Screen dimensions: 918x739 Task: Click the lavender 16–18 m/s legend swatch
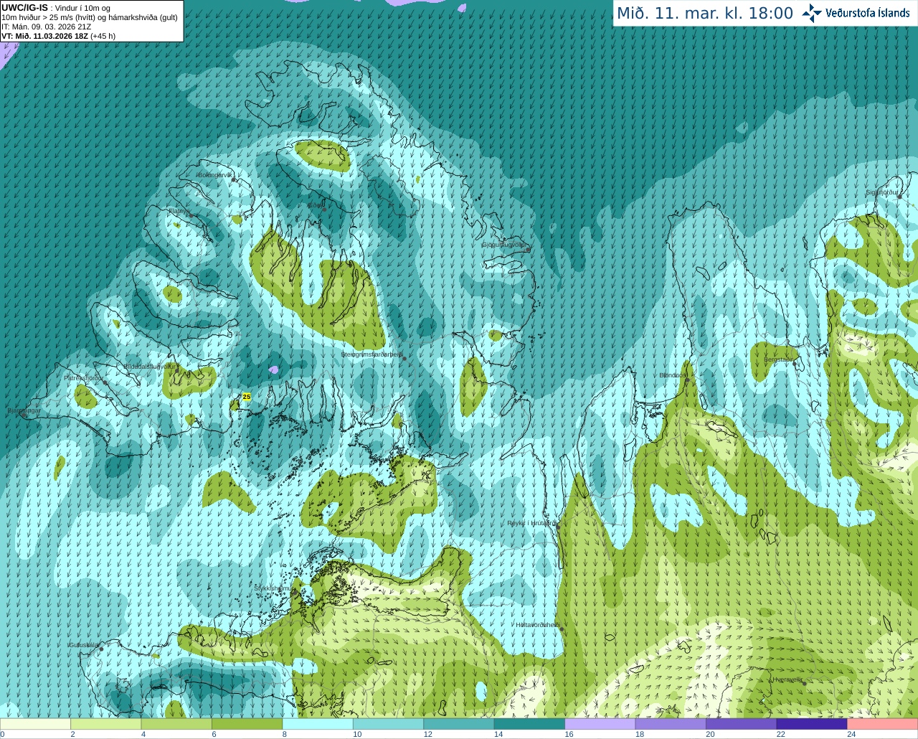click(x=600, y=724)
